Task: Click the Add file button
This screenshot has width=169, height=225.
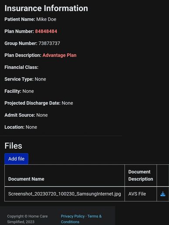Action: pyautogui.click(x=16, y=159)
